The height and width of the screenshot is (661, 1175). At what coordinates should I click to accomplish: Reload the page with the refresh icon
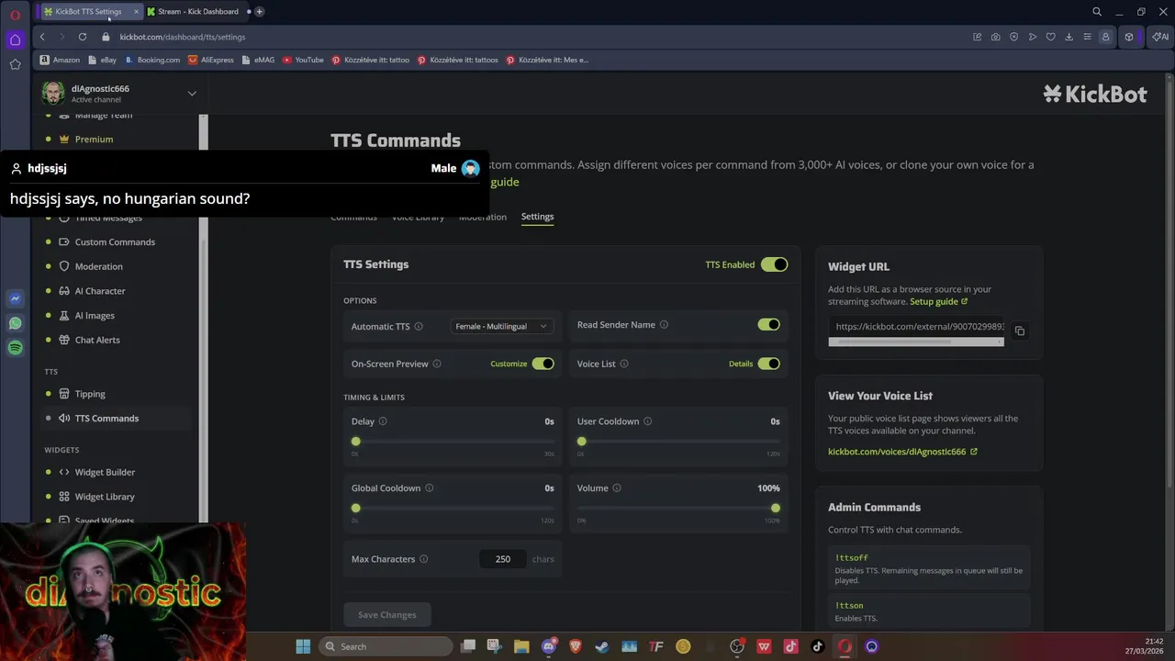tap(82, 37)
